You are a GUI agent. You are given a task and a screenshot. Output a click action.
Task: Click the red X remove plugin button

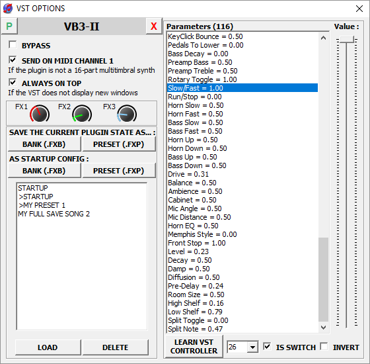point(154,26)
